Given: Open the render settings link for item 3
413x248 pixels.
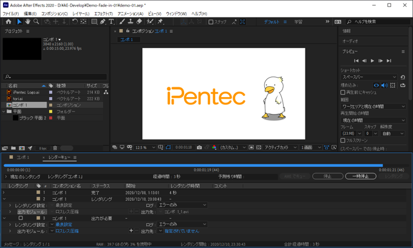Looking at the screenshot, I should click(x=64, y=224).
